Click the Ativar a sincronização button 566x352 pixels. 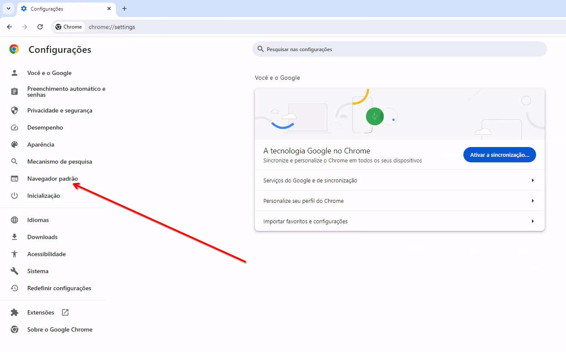tap(500, 155)
